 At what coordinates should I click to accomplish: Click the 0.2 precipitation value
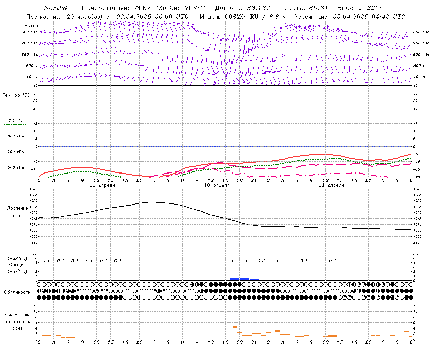point(261,261)
